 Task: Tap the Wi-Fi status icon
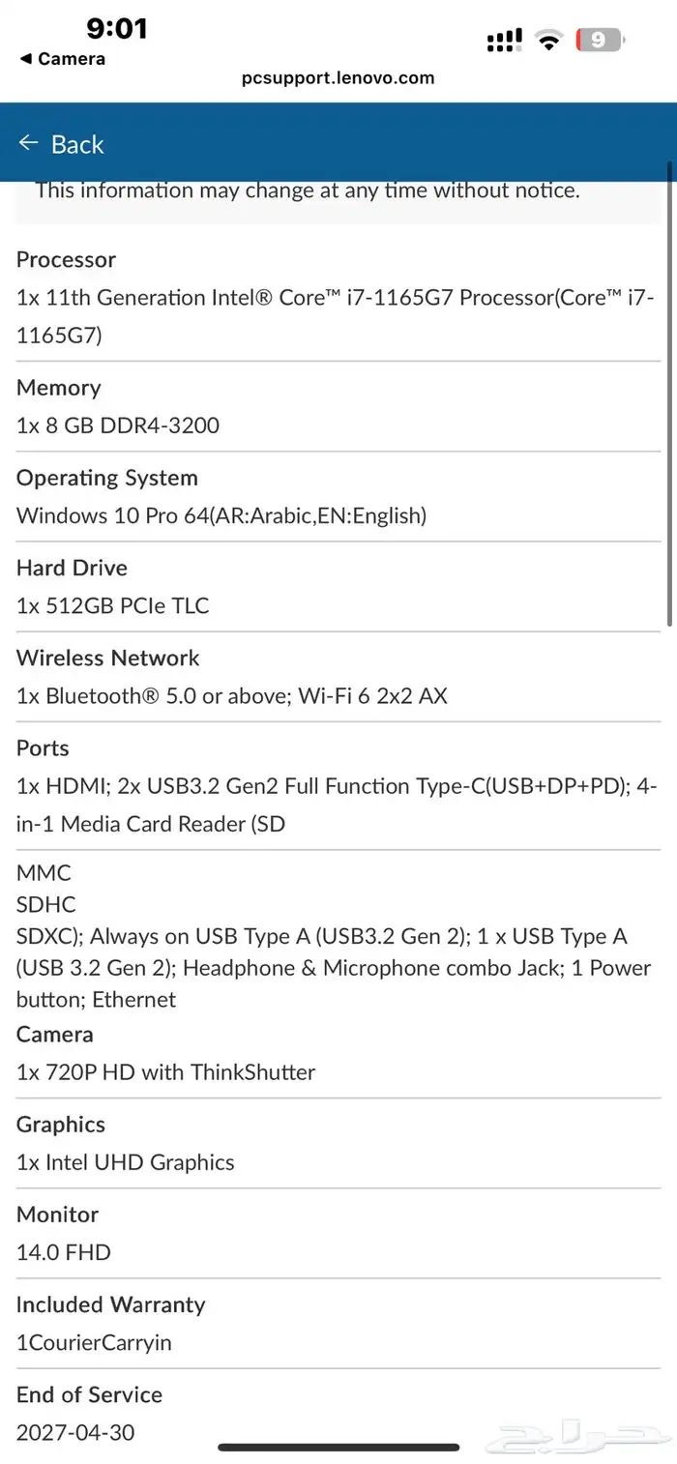click(x=549, y=41)
